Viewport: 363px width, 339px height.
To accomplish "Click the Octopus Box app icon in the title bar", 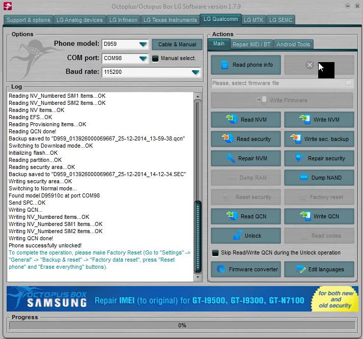I will click(8, 6).
